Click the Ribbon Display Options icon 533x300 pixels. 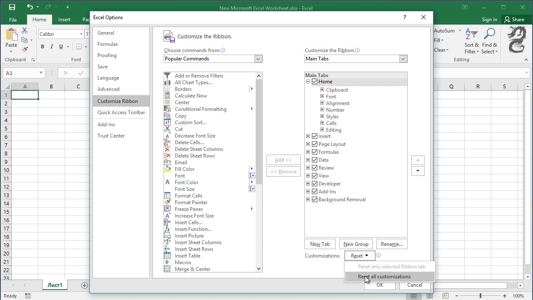click(x=465, y=7)
